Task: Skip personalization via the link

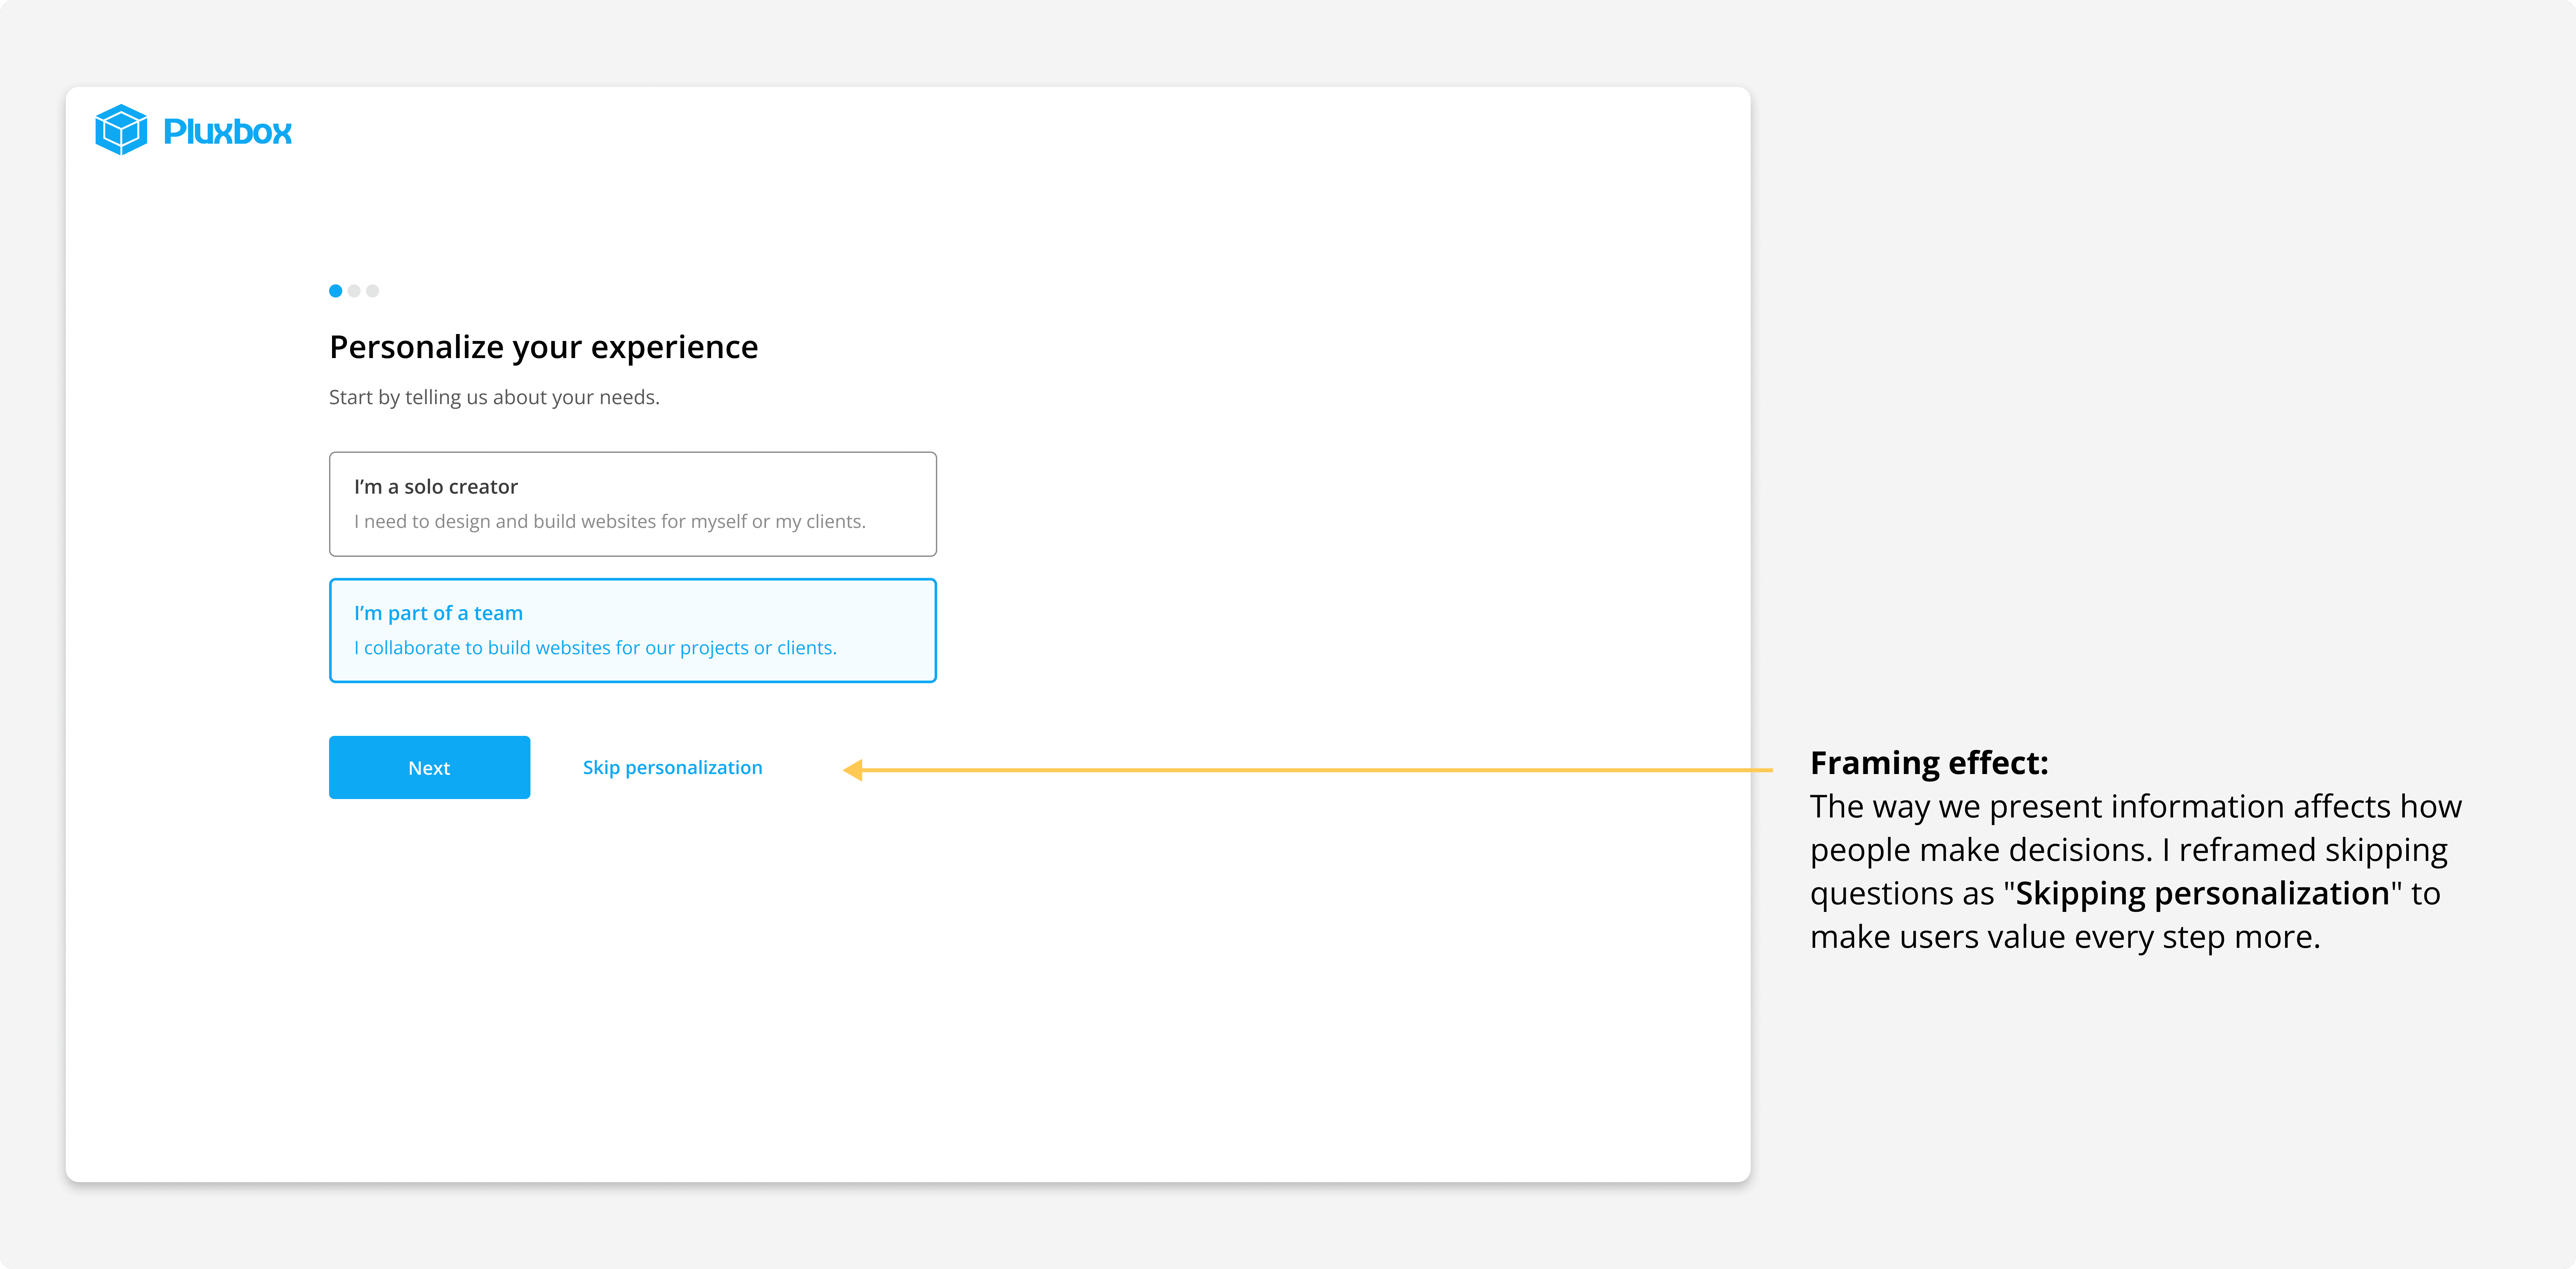Action: [673, 768]
